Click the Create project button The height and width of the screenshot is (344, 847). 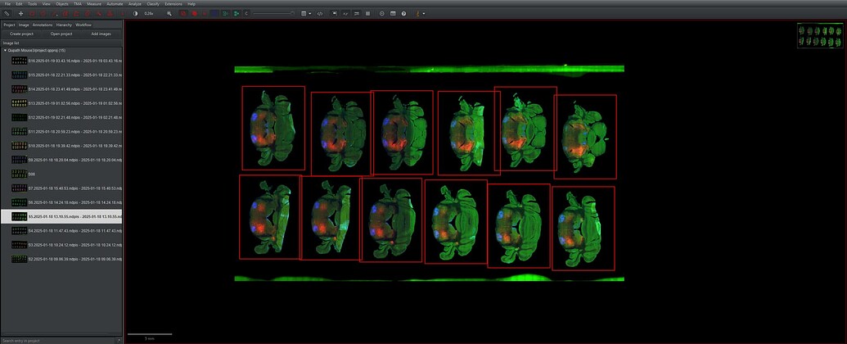(21, 34)
